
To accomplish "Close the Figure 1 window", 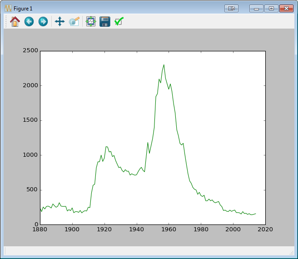I will click(x=286, y=8).
